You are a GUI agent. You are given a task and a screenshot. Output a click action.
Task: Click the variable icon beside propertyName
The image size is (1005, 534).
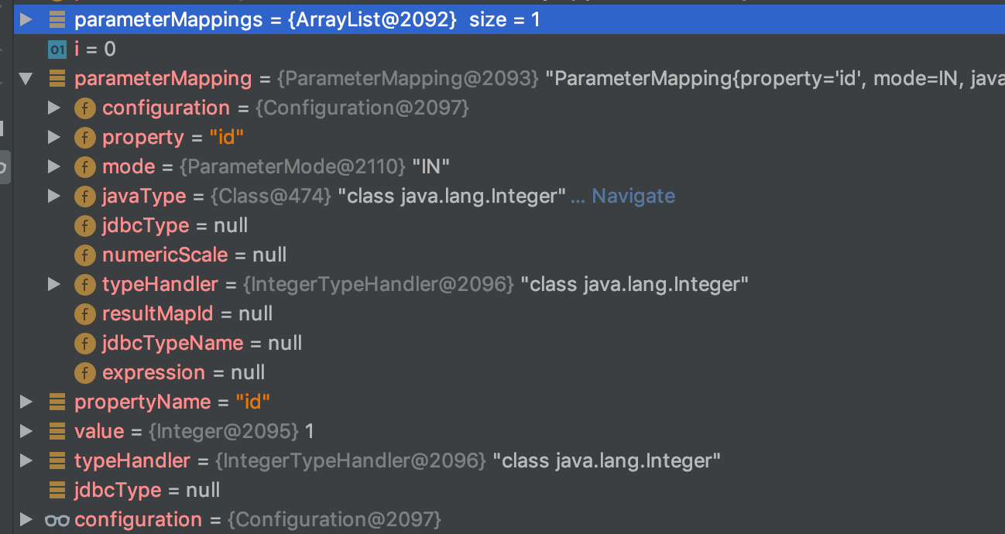[57, 402]
